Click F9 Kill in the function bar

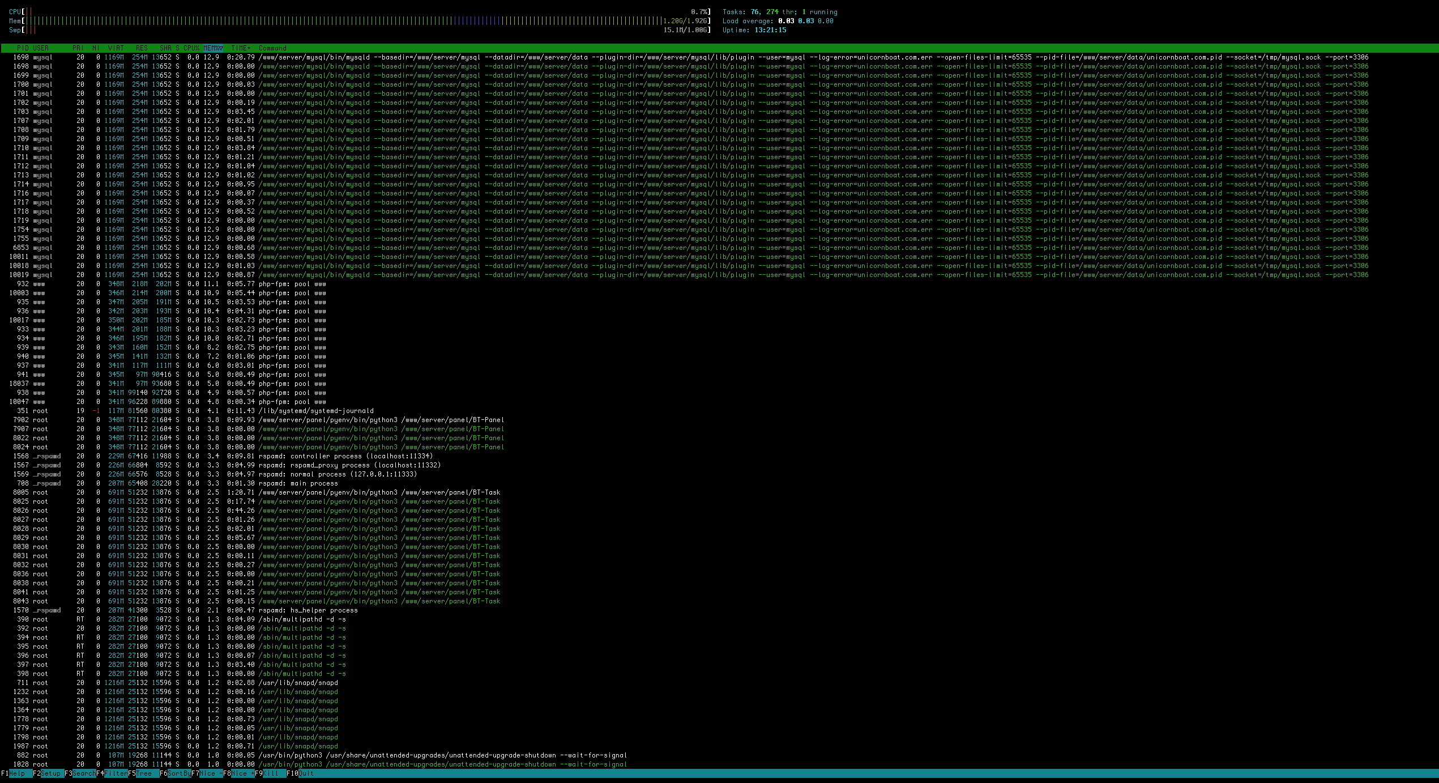click(270, 773)
